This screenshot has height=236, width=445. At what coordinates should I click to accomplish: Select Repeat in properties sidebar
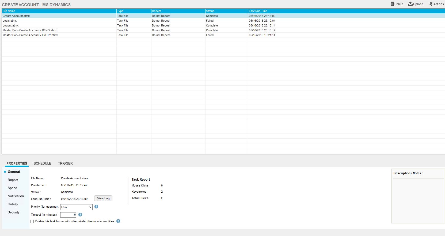click(13, 180)
